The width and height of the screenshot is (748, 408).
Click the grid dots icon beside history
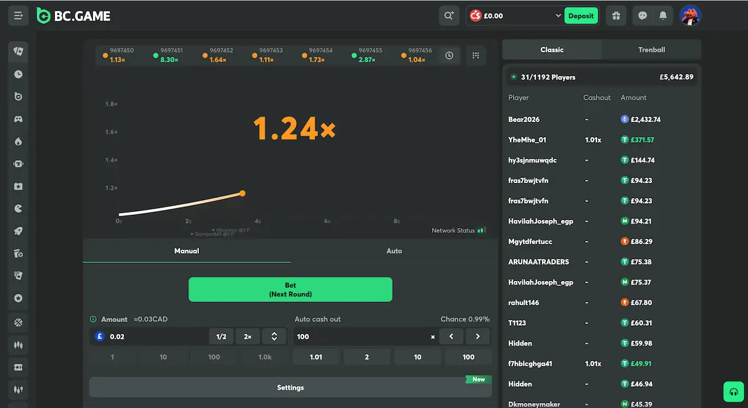476,55
